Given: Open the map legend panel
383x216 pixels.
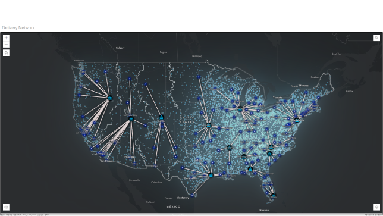Looking at the screenshot, I should coord(6,207).
